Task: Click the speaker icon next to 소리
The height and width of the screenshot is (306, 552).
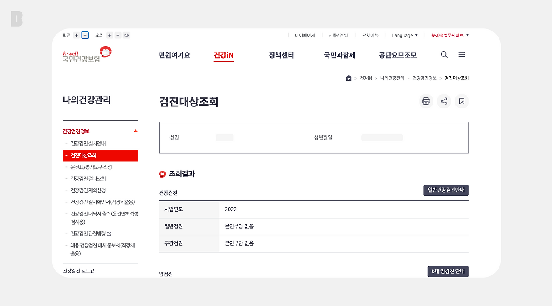Action: pyautogui.click(x=126, y=35)
